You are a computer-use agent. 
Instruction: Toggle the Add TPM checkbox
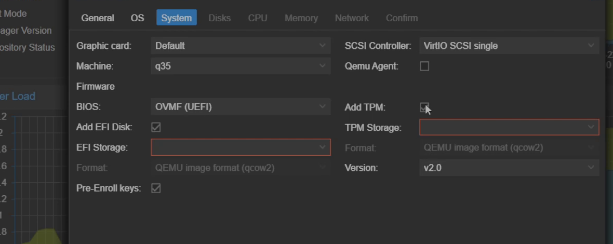coord(424,107)
